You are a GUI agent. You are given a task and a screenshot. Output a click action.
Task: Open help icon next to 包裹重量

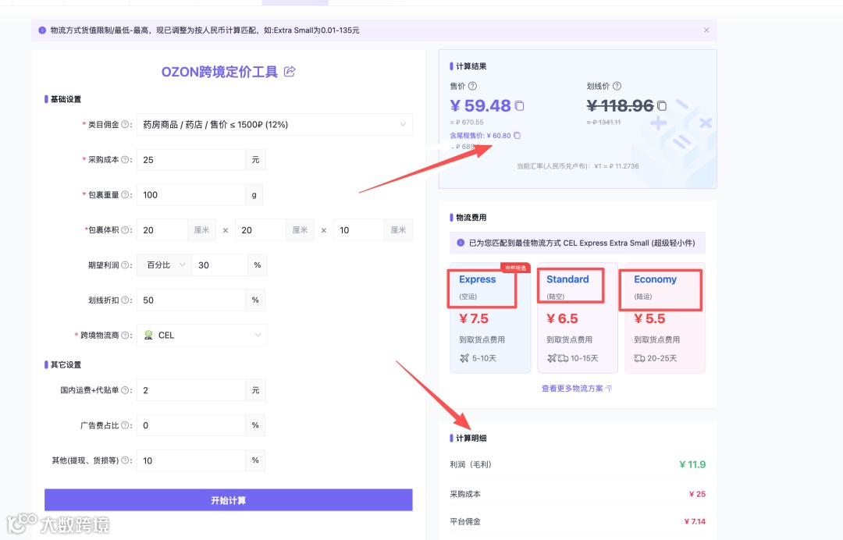click(x=125, y=195)
